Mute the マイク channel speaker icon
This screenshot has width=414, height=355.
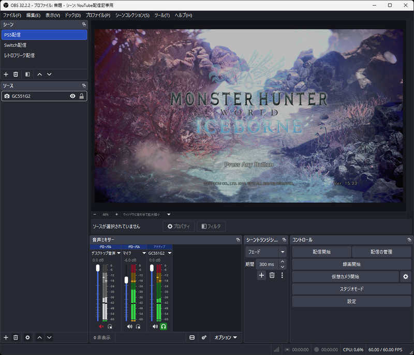pos(129,327)
